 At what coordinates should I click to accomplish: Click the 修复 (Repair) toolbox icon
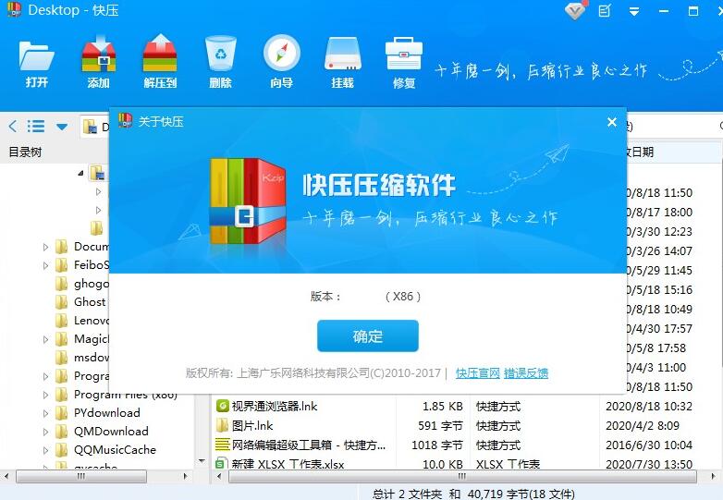click(404, 62)
